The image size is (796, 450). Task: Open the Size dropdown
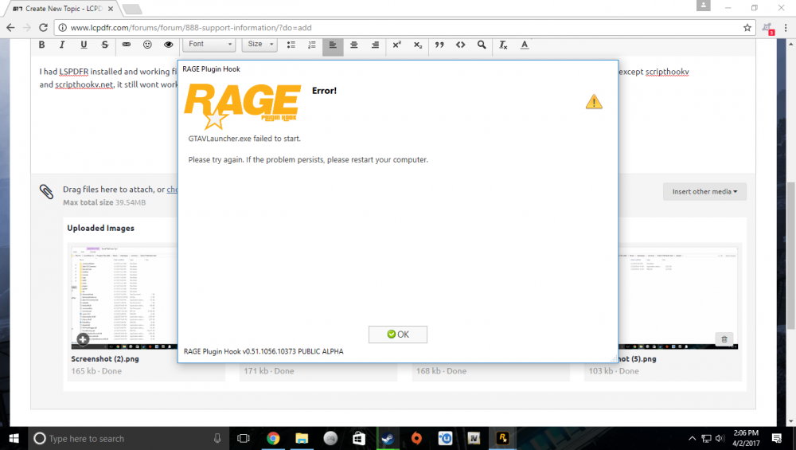[x=260, y=45]
